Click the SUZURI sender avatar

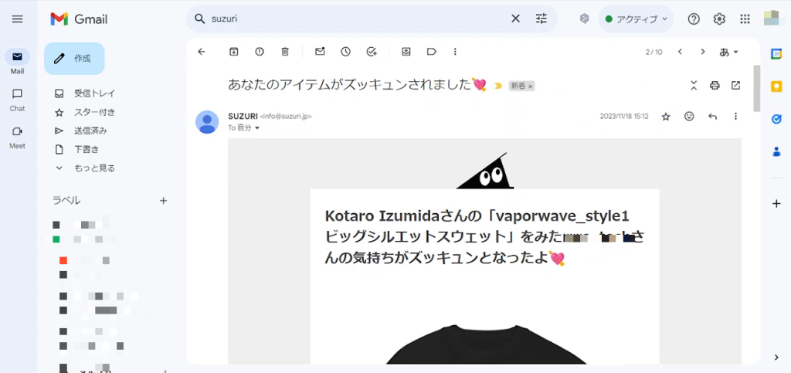click(207, 122)
